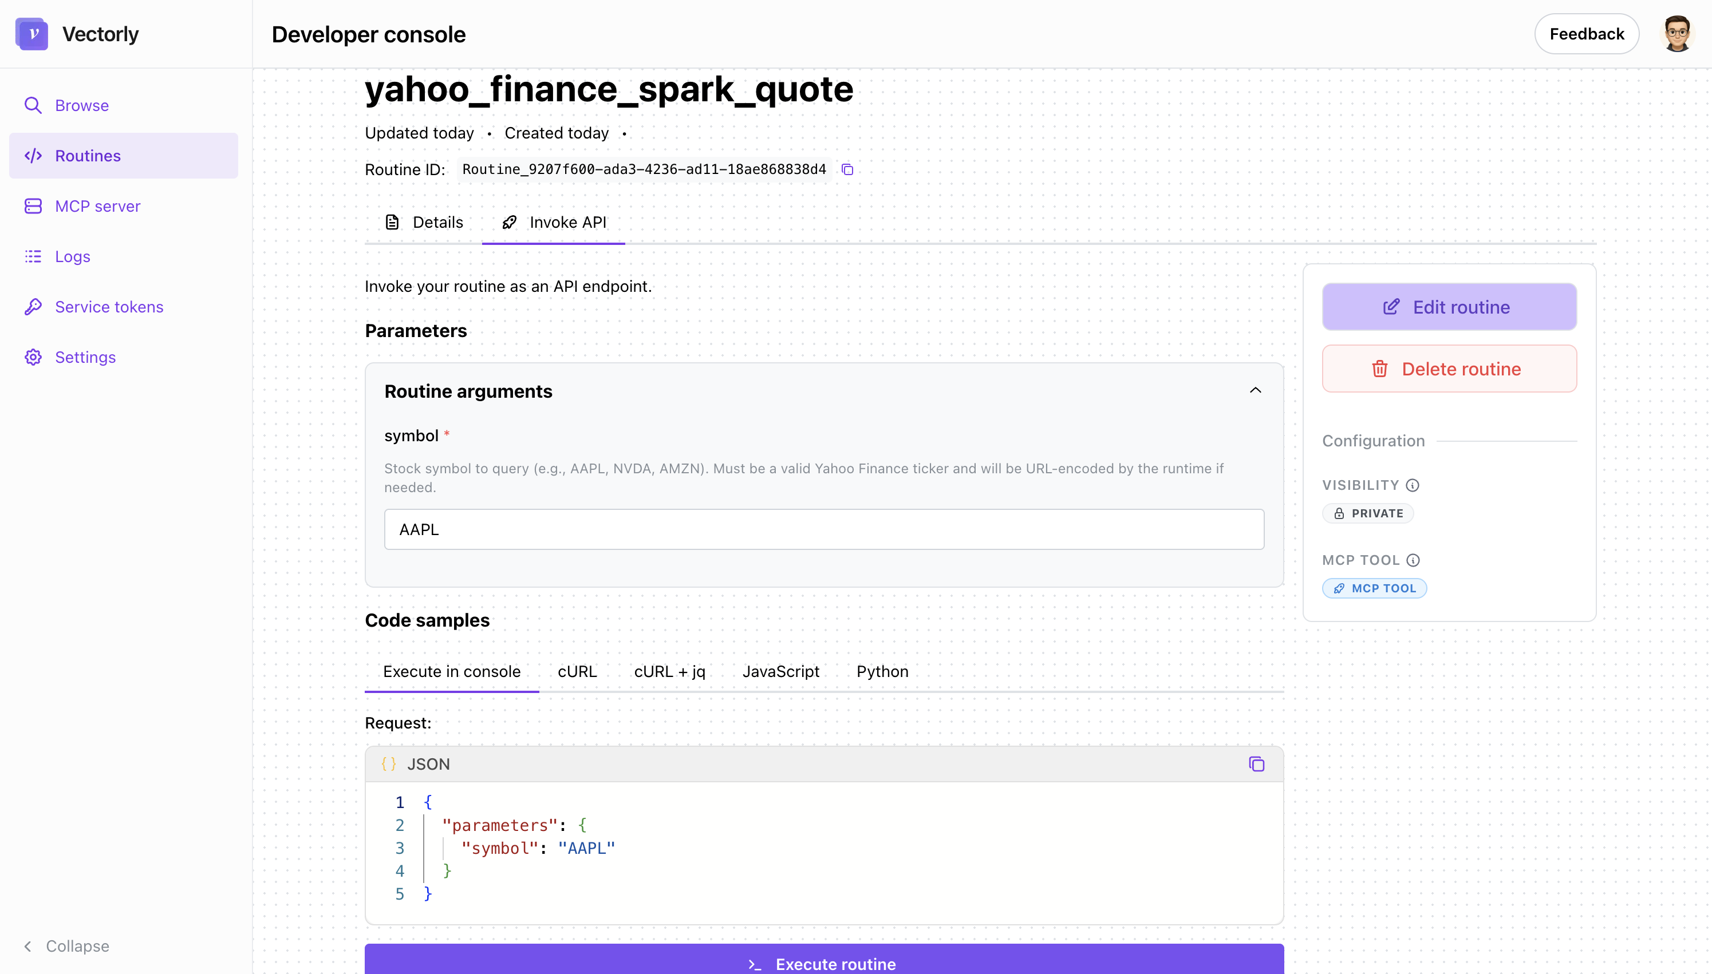Click the symbol input field containing AAPL
1712x974 pixels.
pyautogui.click(x=824, y=529)
